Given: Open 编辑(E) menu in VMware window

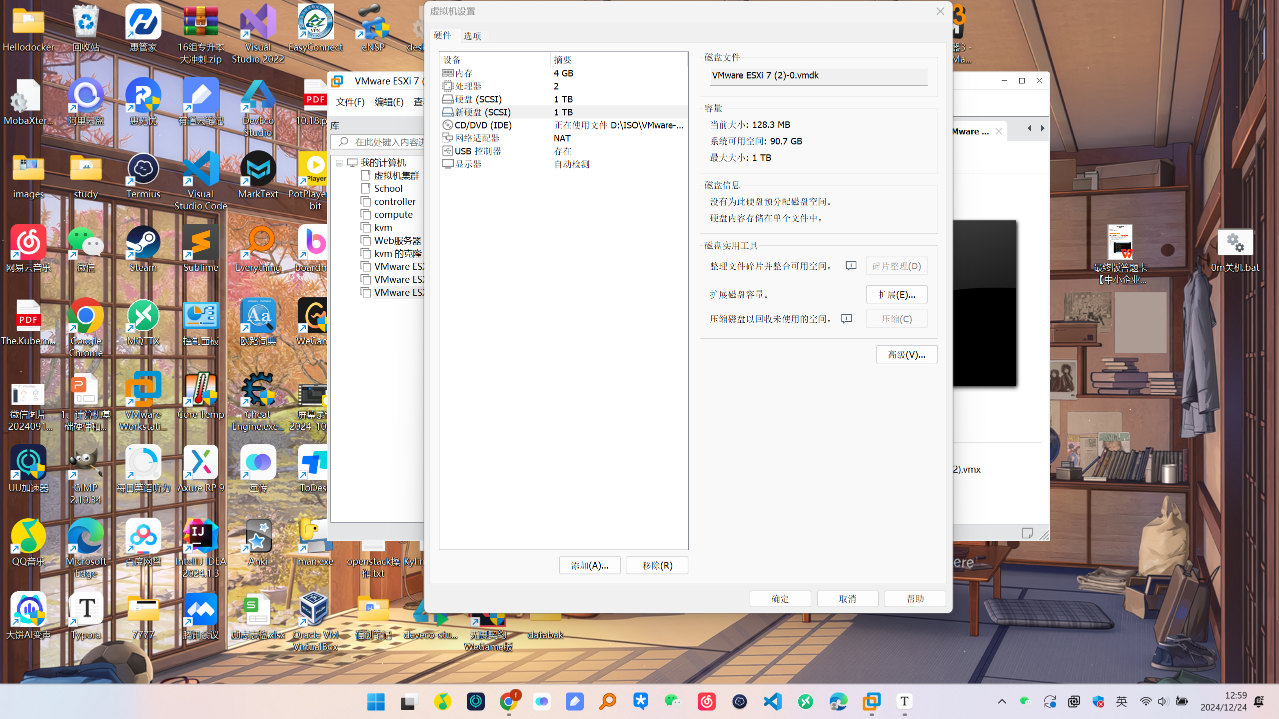Looking at the screenshot, I should coord(389,102).
